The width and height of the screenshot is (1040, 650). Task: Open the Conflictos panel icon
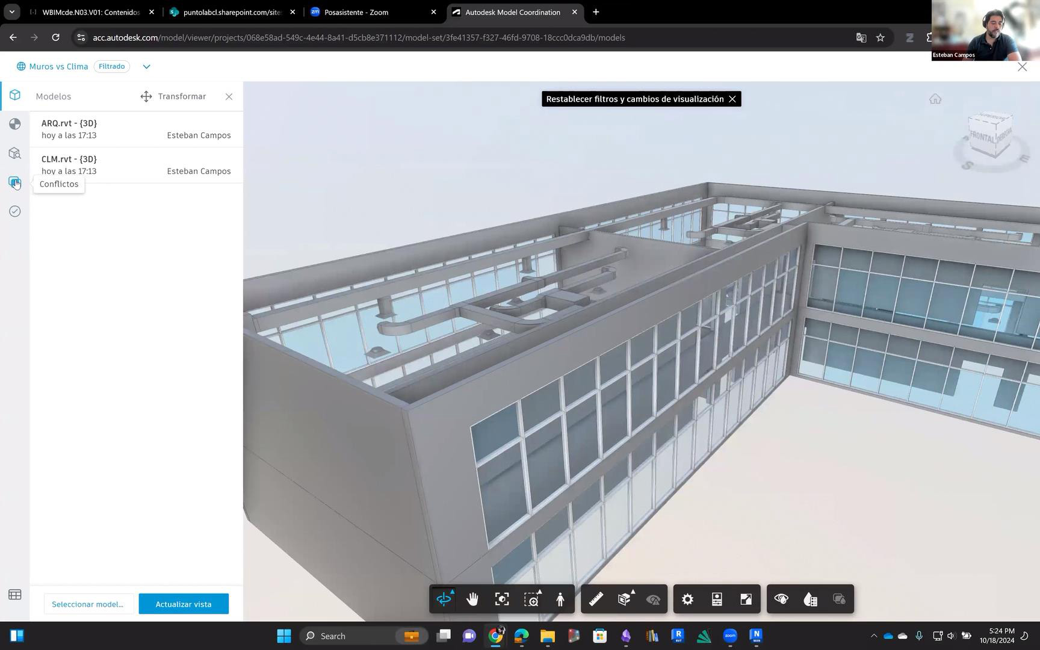(14, 182)
